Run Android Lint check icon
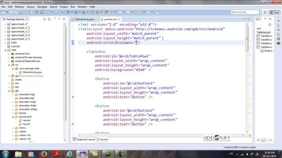The width and height of the screenshot is (282, 158). (48, 12)
